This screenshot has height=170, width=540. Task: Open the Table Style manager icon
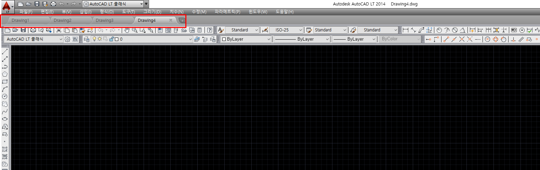pyautogui.click(x=309, y=30)
